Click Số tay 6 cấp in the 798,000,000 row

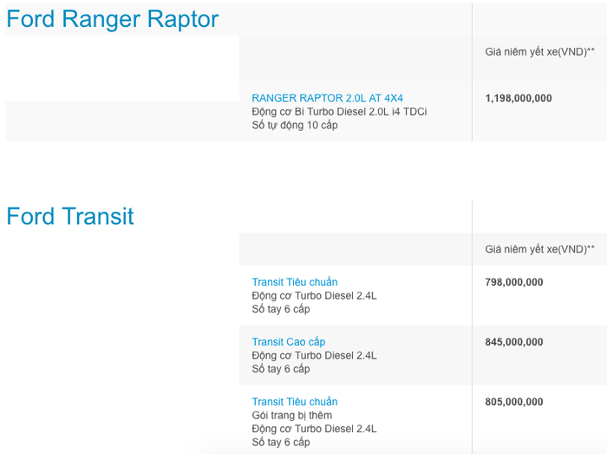coord(280,309)
